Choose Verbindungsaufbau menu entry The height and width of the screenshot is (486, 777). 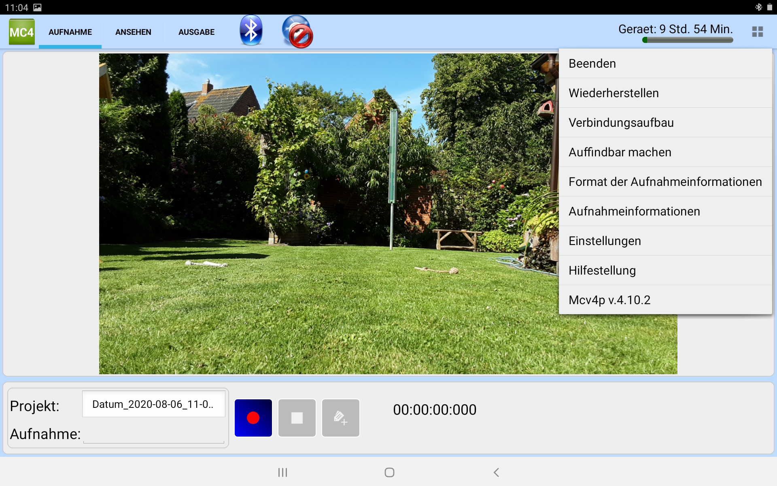(665, 123)
